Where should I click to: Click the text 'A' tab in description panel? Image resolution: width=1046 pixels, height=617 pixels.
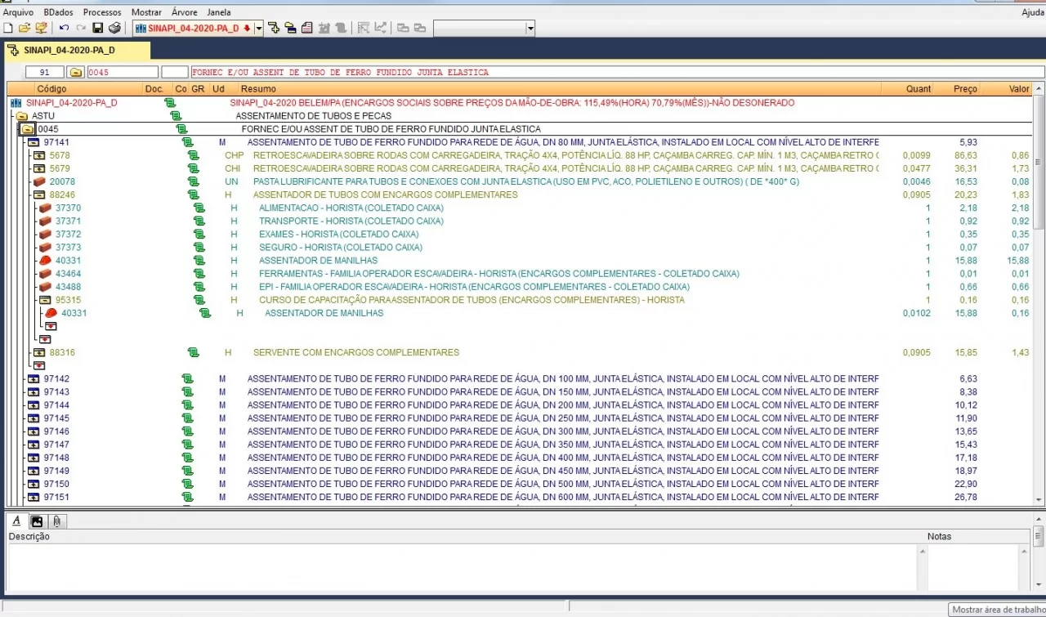click(16, 521)
